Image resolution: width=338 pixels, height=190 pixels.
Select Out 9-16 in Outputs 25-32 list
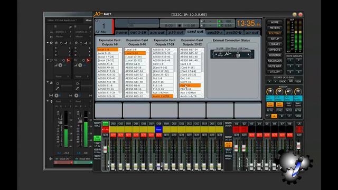click(190, 82)
